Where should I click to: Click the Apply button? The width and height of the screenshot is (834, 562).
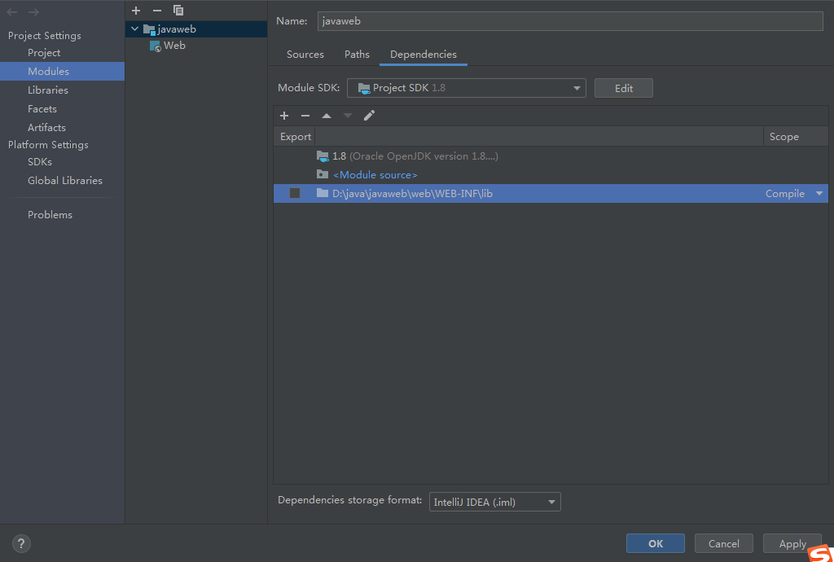(x=792, y=543)
